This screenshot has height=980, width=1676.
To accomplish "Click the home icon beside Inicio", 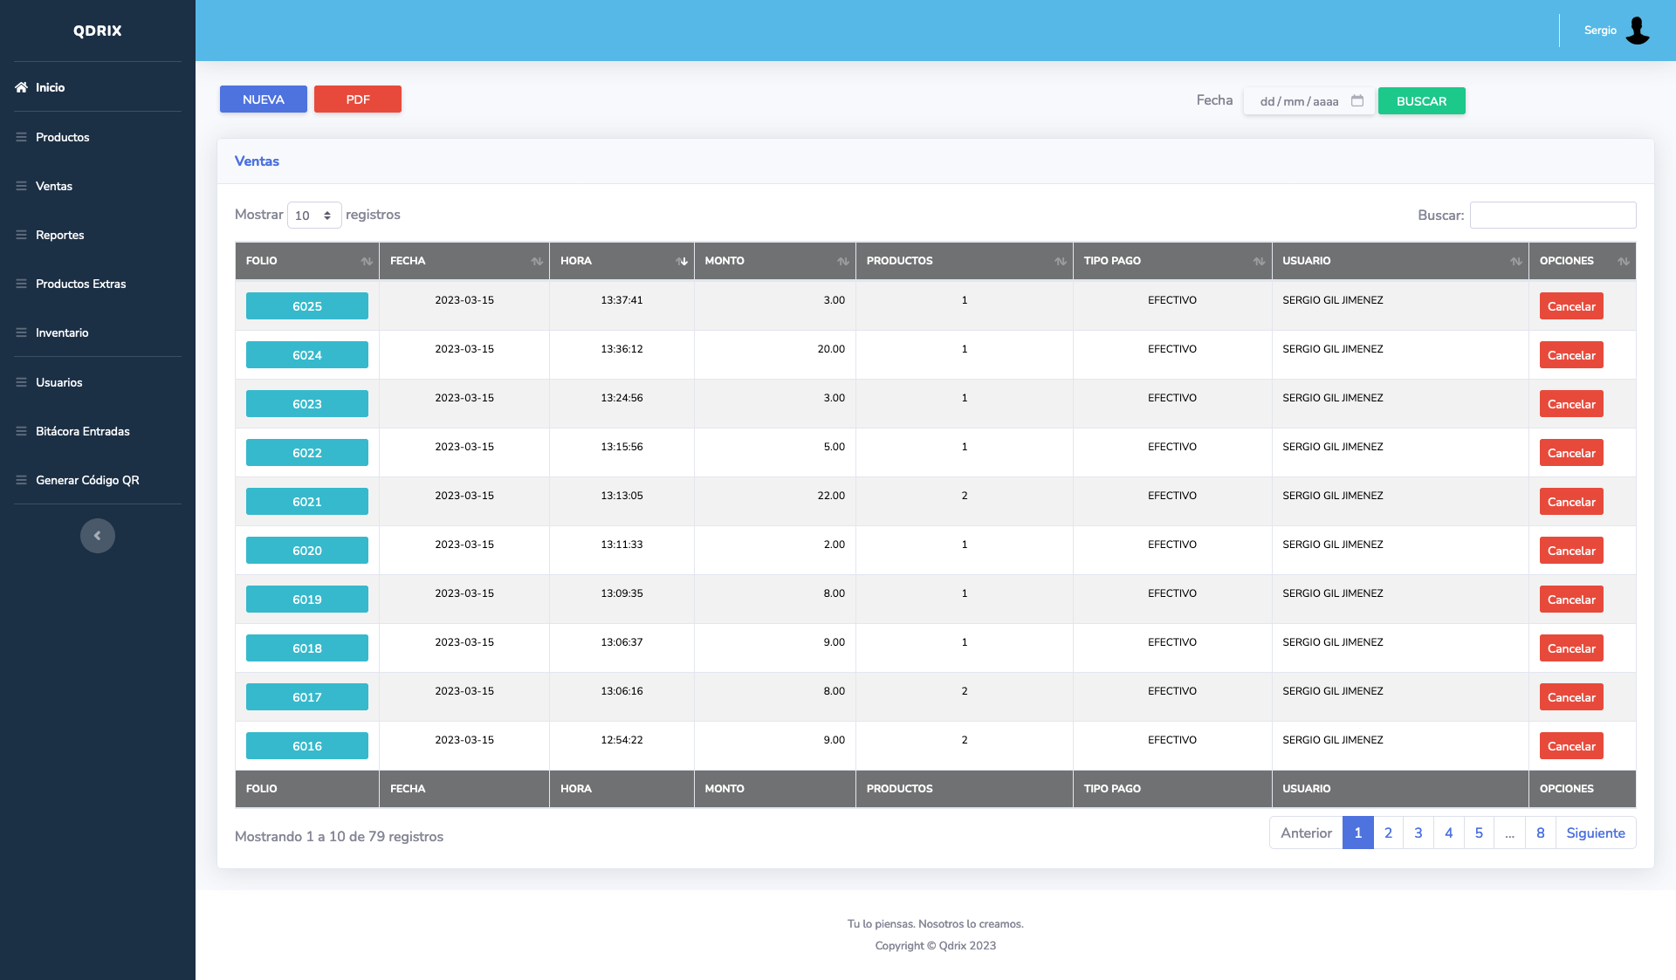I will (21, 87).
